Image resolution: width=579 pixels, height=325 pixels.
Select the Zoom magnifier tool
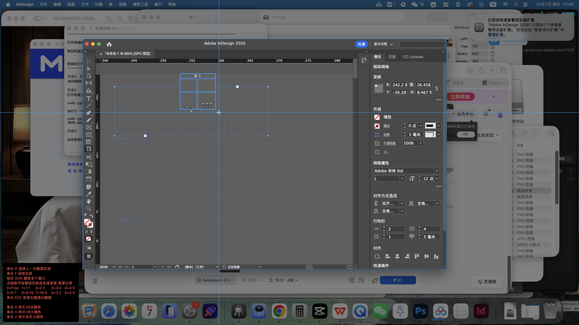89,208
